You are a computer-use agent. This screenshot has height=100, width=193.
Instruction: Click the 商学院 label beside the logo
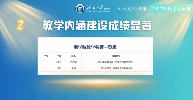(107, 9)
